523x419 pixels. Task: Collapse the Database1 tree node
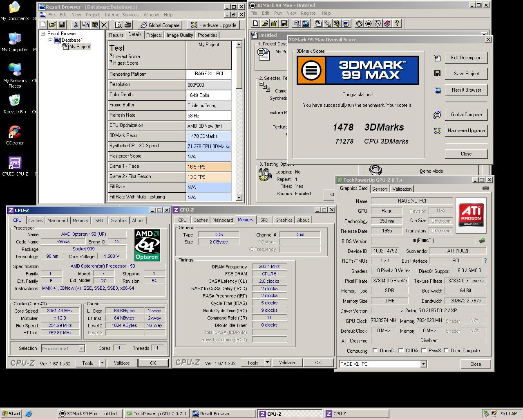(51, 40)
